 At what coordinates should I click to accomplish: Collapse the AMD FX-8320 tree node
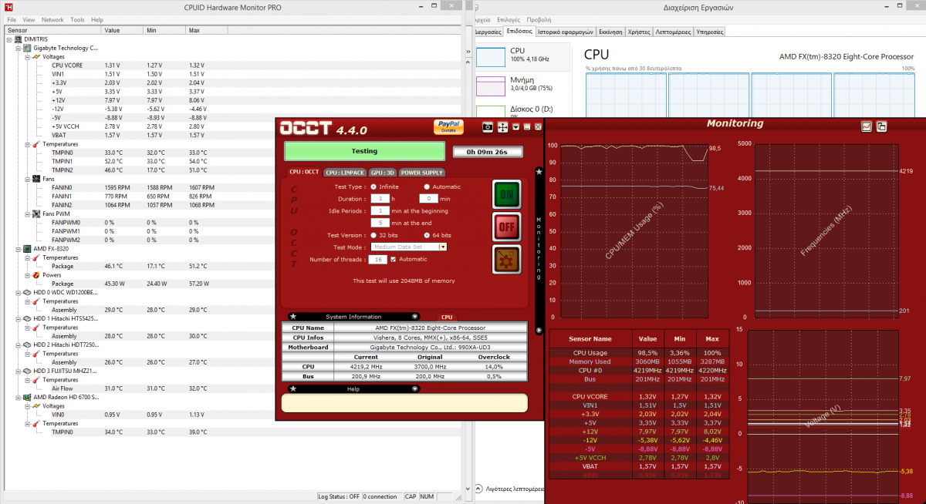click(x=18, y=249)
